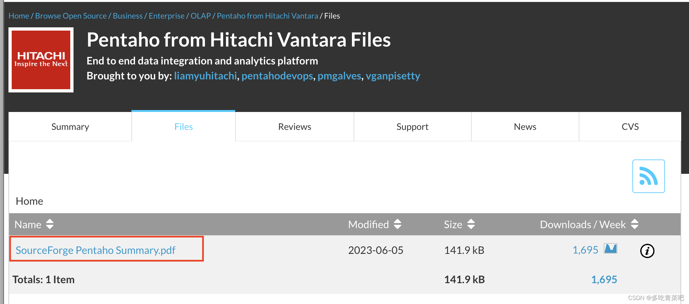Sort by Downloads / Week arrows

(x=635, y=224)
